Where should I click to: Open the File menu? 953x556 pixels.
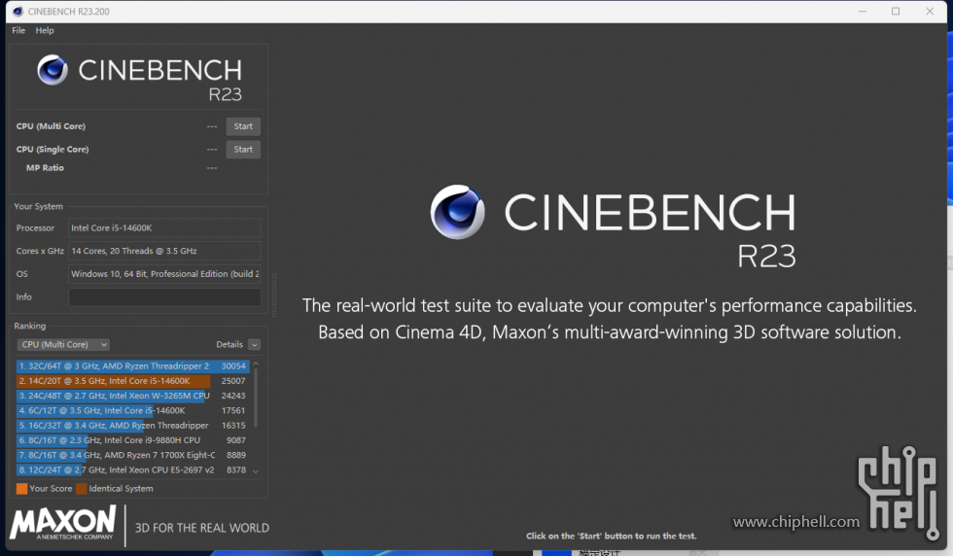coord(18,30)
